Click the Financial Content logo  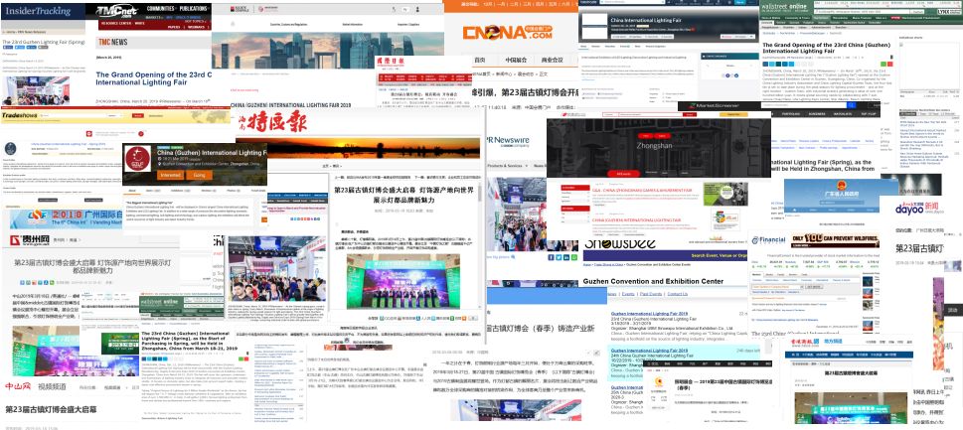[x=769, y=240]
